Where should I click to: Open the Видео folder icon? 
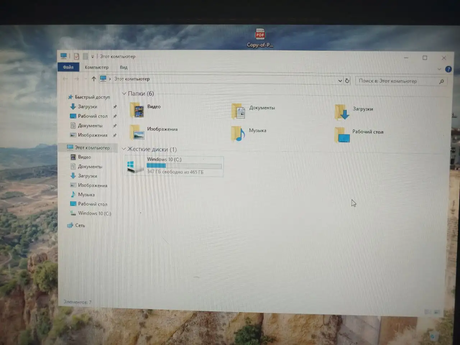click(x=137, y=110)
